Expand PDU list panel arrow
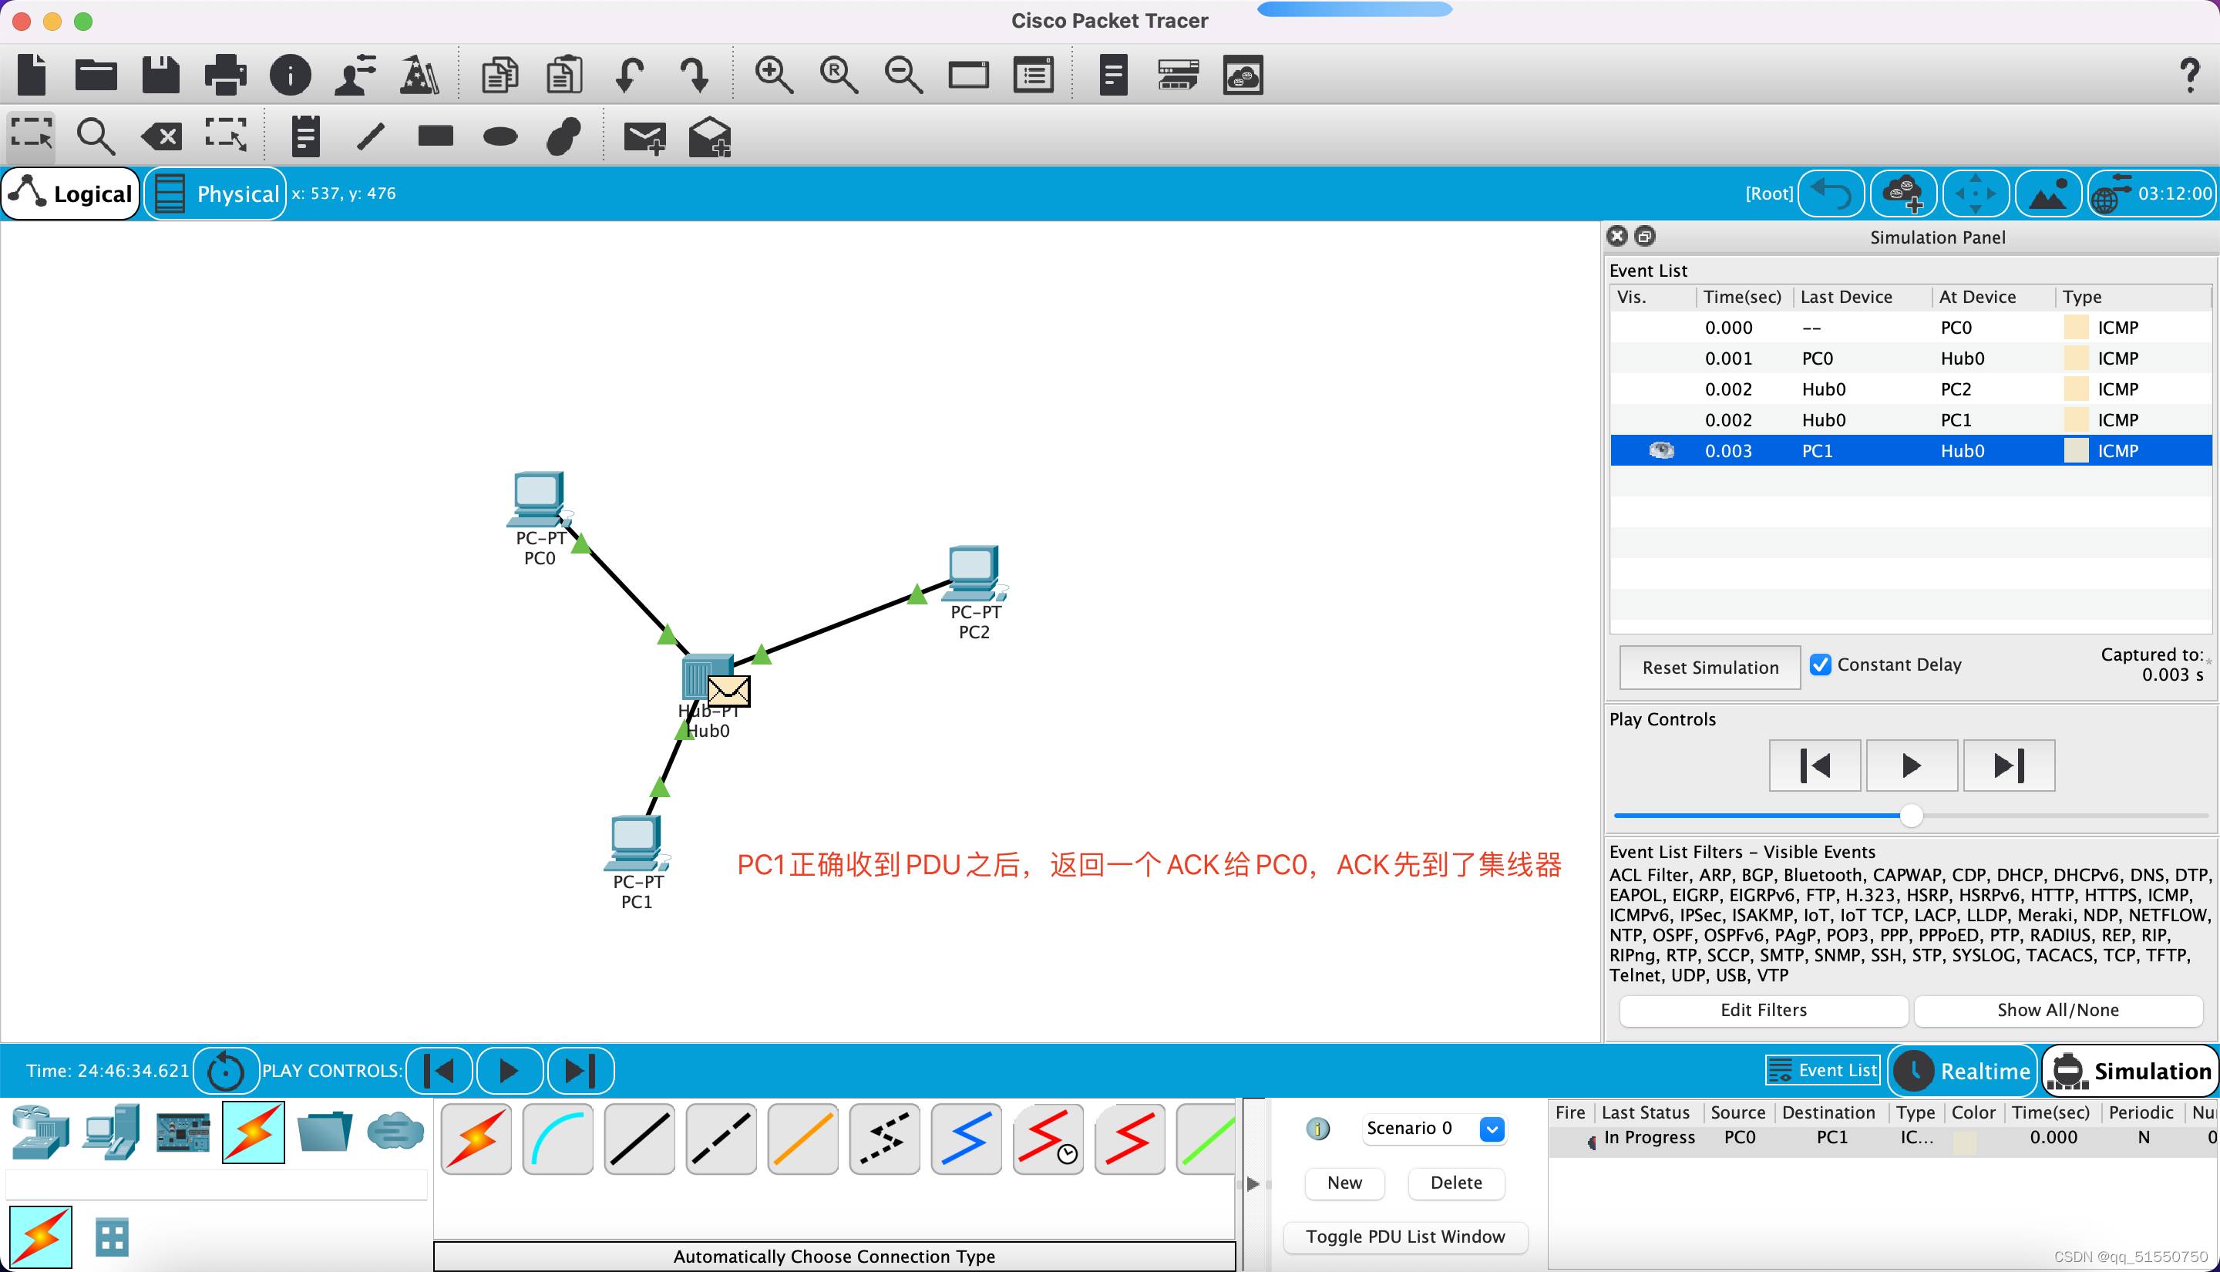This screenshot has width=2220, height=1272. 1253,1184
